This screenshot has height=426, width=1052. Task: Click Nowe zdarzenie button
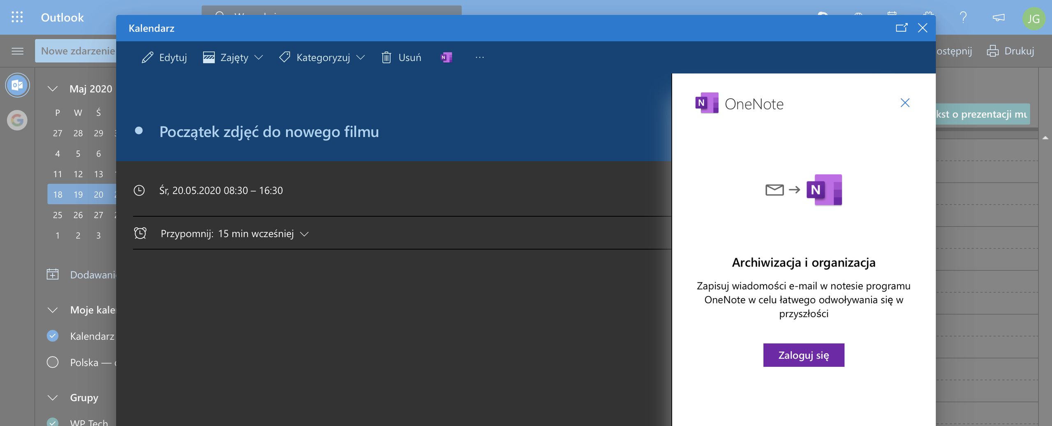point(76,51)
